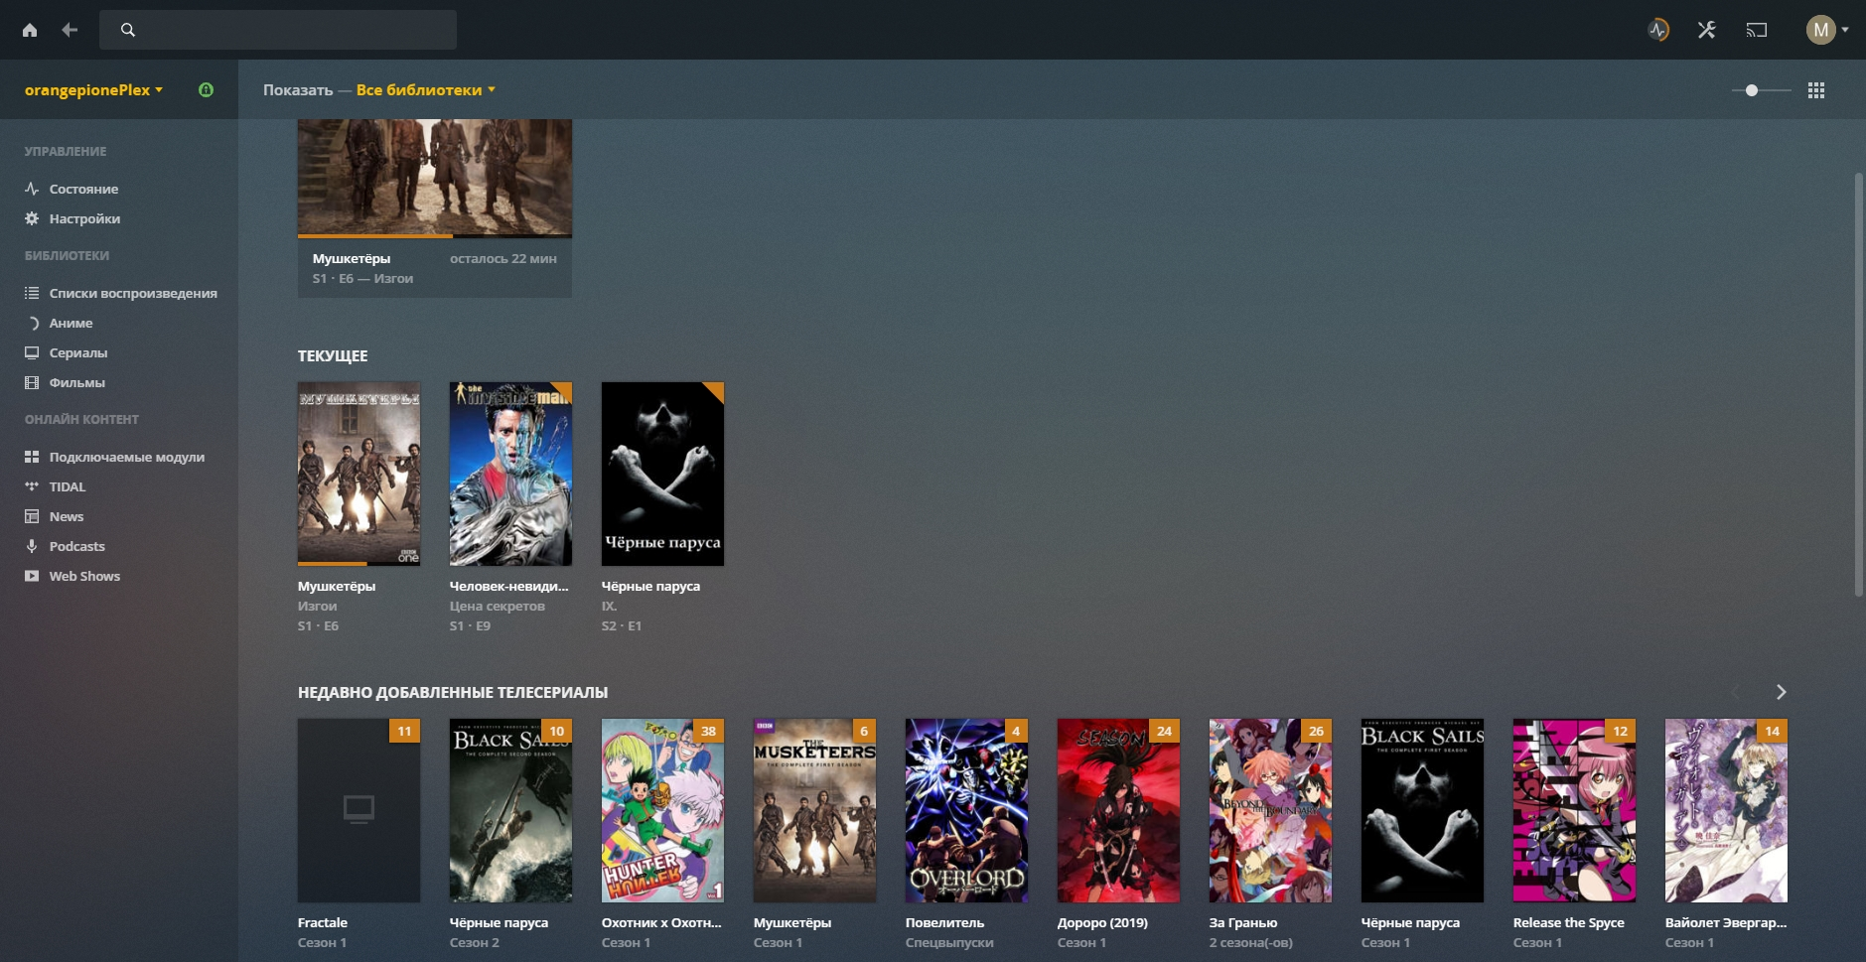Click the Настройки gear icon in sidebar
The height and width of the screenshot is (962, 1866).
coord(32,218)
